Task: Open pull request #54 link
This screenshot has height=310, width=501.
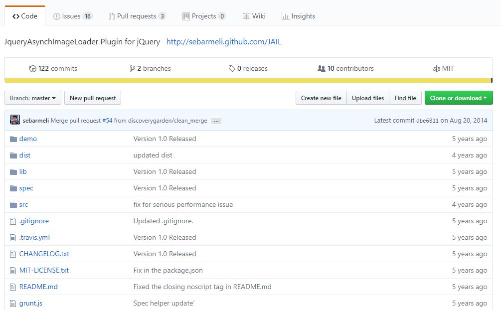Action: click(x=107, y=121)
